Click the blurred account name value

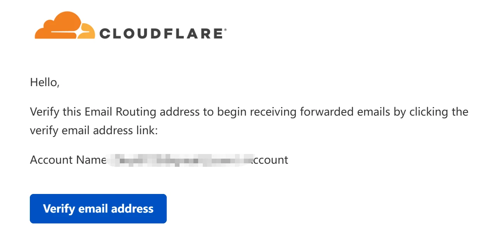(178, 160)
